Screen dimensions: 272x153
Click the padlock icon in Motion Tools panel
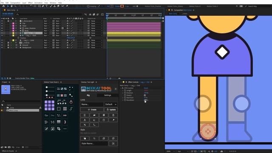(71, 102)
